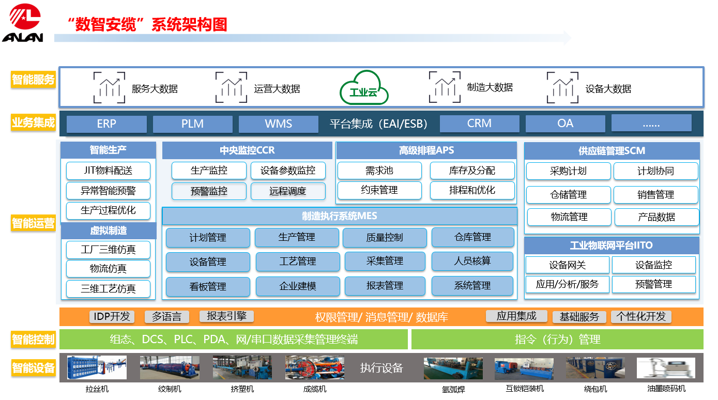This screenshot has height=400, width=718.
Task: Select 设备网关 in the IIoT platform
Action: [568, 265]
